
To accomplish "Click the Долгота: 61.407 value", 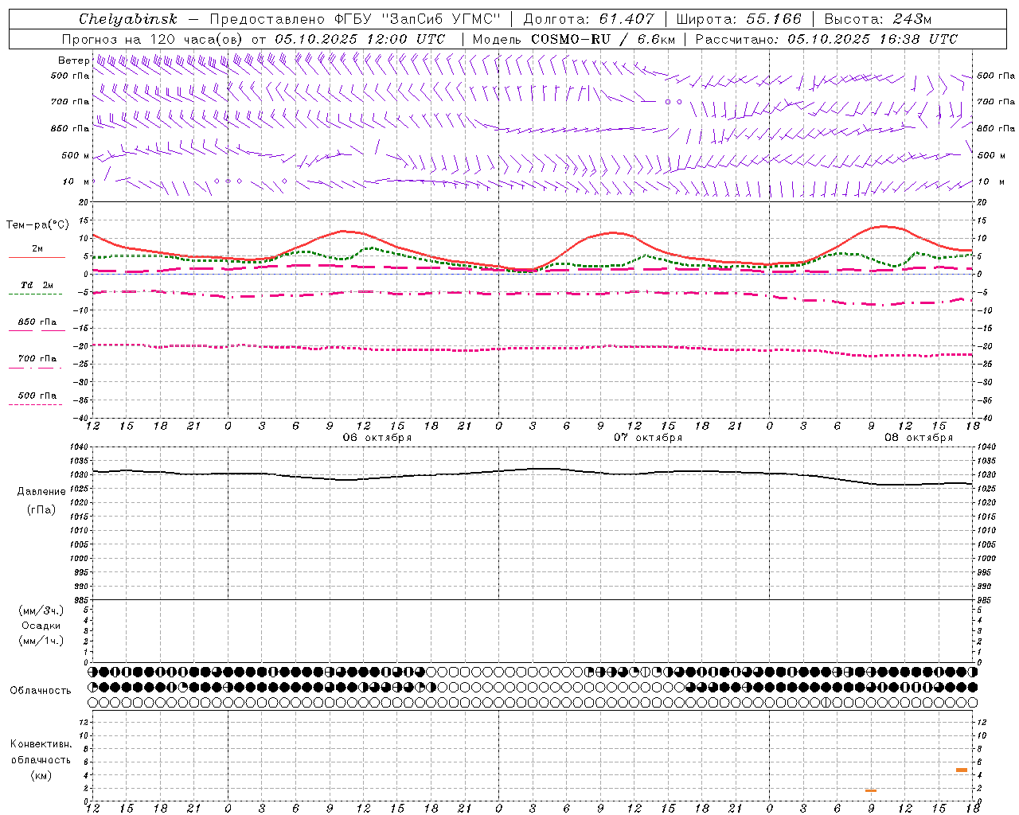I will click(x=588, y=19).
